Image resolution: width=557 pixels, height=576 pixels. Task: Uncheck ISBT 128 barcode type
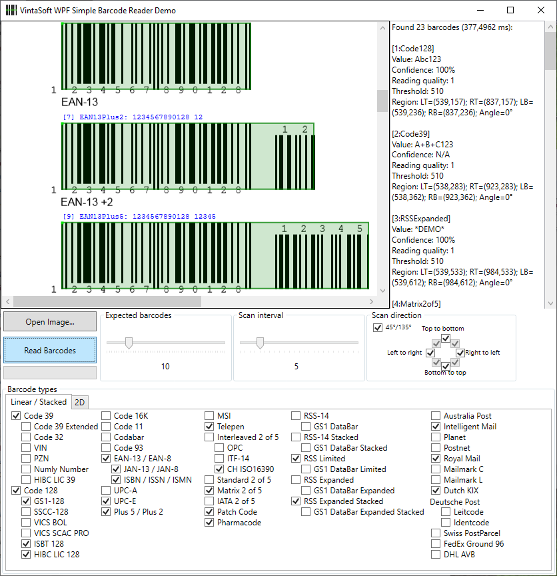[x=26, y=543]
